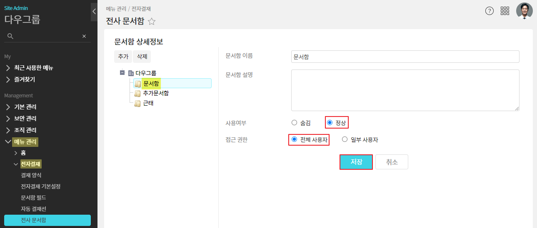Open the 자동 결재선 menu item
The width and height of the screenshot is (537, 228).
33,208
